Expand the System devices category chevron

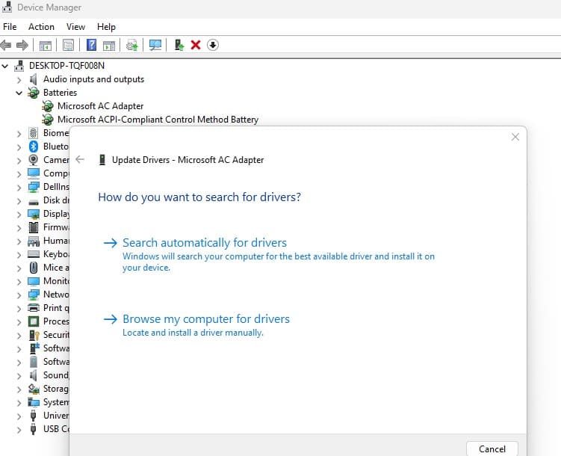[19, 403]
